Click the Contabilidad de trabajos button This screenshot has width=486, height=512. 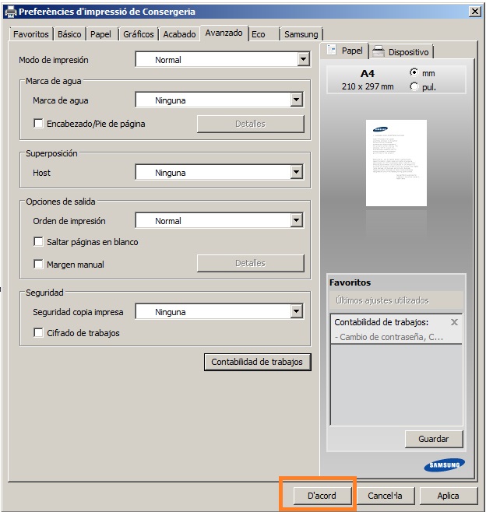[x=257, y=362]
